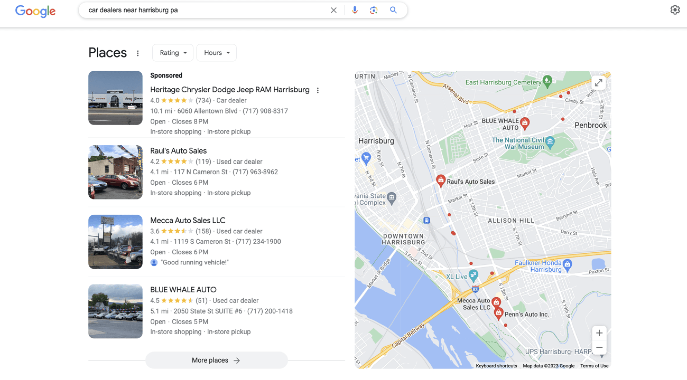Zoom in on map using plus icon
Screen dimensions: 687x380
tap(600, 332)
